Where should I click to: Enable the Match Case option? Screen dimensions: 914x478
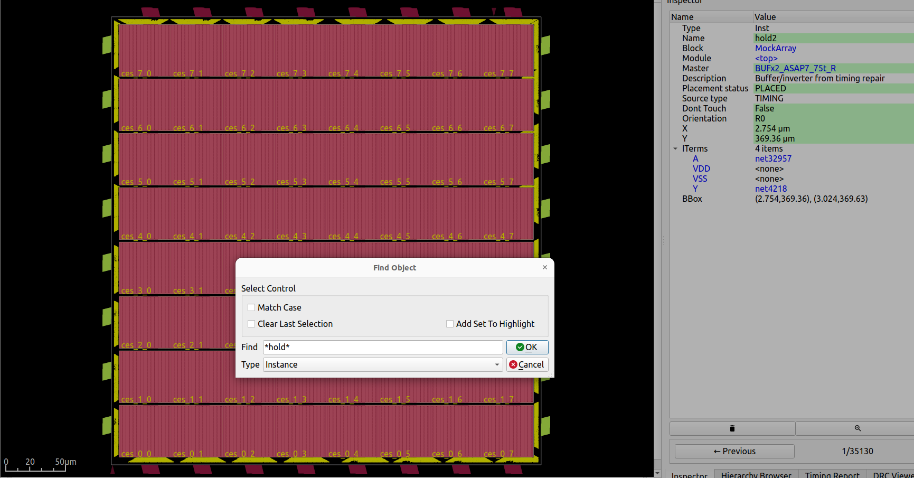[251, 307]
